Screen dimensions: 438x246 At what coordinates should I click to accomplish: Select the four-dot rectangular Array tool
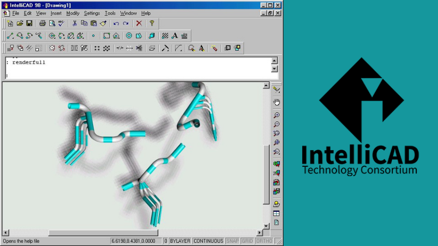point(97,48)
